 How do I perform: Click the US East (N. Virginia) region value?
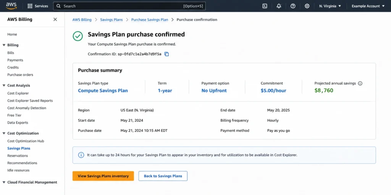click(x=137, y=110)
